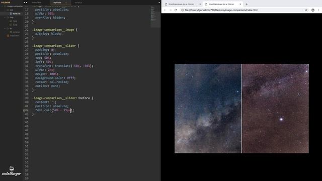The image size is (322, 181).
Task: View site information icon in address bar
Action: point(182,10)
